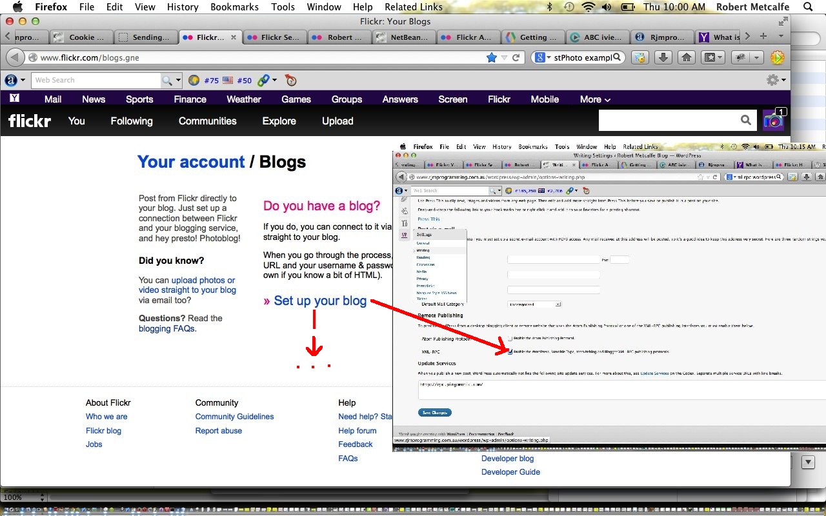
Task: Open the Web Search options dropdown arrow
Action: point(178,81)
